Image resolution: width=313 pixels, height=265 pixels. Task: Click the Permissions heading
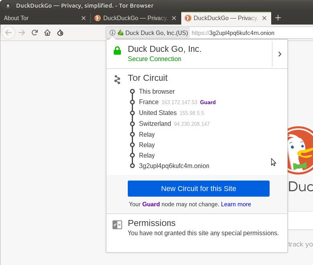pos(151,223)
